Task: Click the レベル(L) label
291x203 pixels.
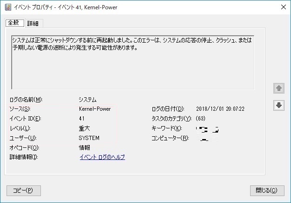Action: tap(20, 128)
